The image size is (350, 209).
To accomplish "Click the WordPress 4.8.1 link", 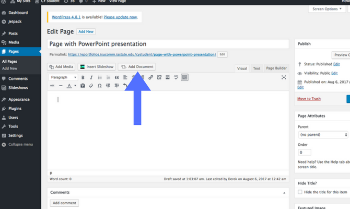I will (x=66, y=17).
